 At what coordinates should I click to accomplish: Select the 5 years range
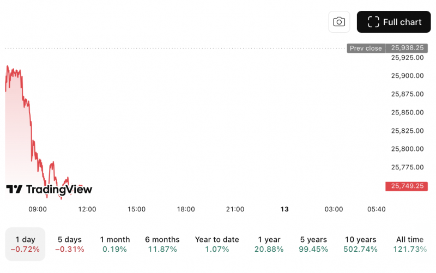313,244
